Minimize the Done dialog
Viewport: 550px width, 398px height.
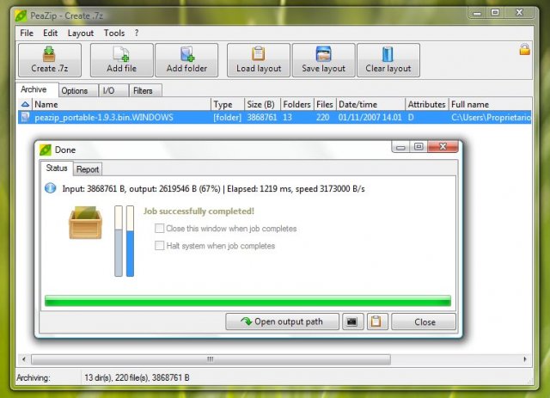[x=401, y=147]
